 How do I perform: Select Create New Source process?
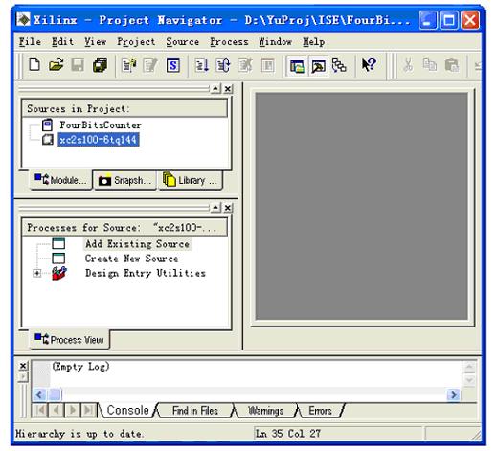pos(131,259)
